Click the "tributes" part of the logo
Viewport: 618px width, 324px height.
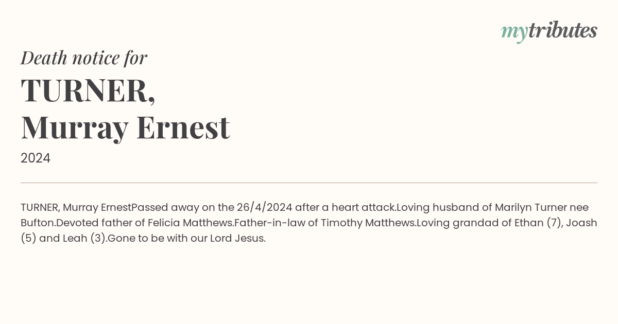tap(563, 30)
